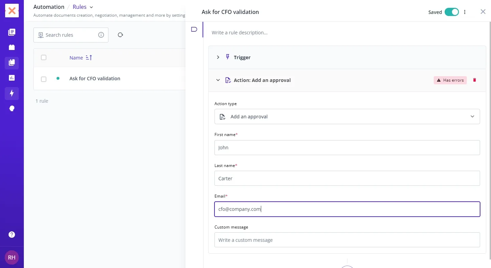Expand the Trigger section
The height and width of the screenshot is (268, 491).
pos(218,57)
